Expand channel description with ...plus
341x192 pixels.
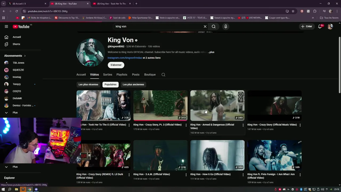tap(211, 52)
